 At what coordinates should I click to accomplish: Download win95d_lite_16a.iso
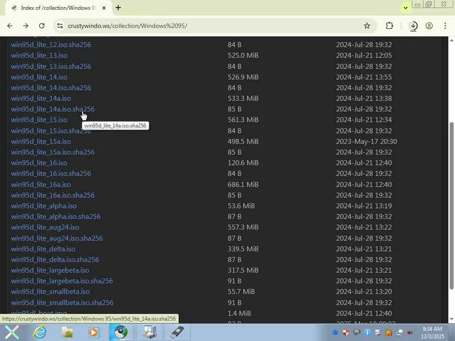(41, 185)
